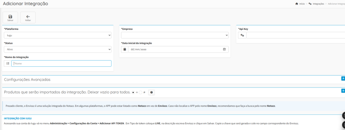
Task: Open the date picker icon inside date field
Action: click(224, 50)
